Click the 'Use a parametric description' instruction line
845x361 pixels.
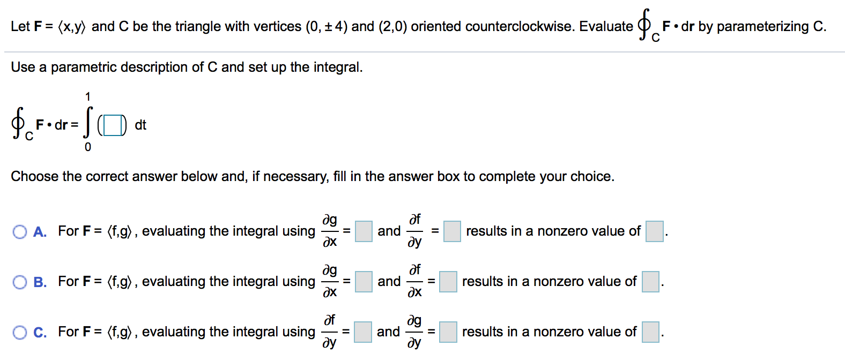187,67
